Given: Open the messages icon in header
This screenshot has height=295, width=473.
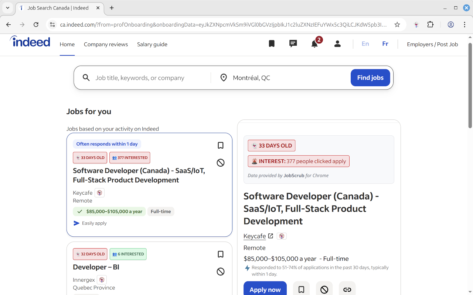Looking at the screenshot, I should click(293, 44).
